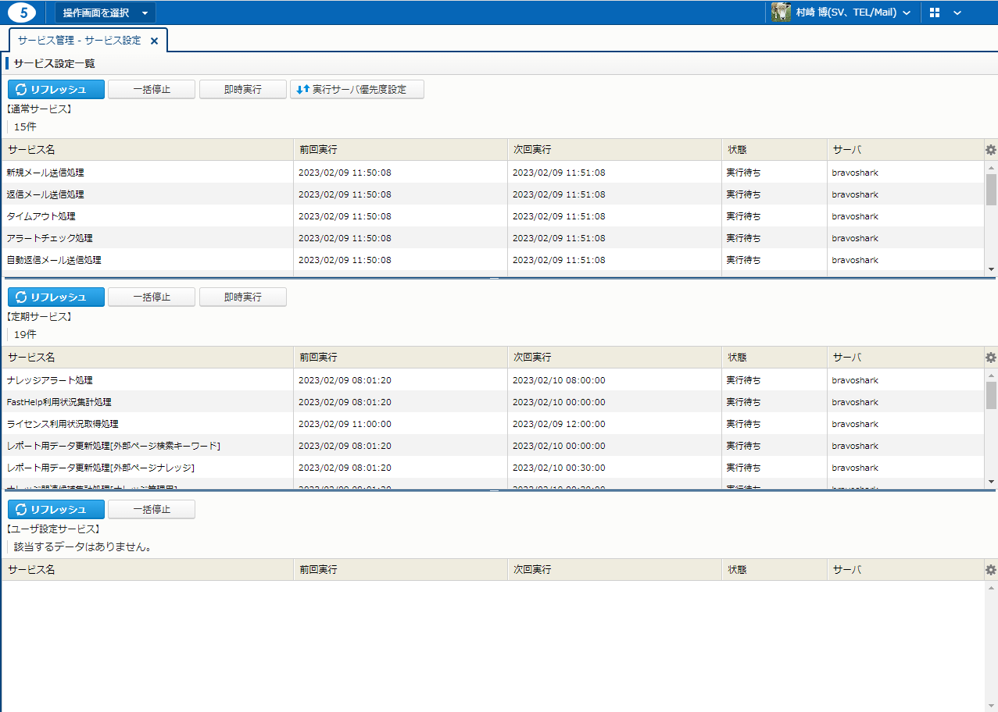Expand the chevron next to the grid icon
Viewport: 998px width, 712px height.
[957, 12]
